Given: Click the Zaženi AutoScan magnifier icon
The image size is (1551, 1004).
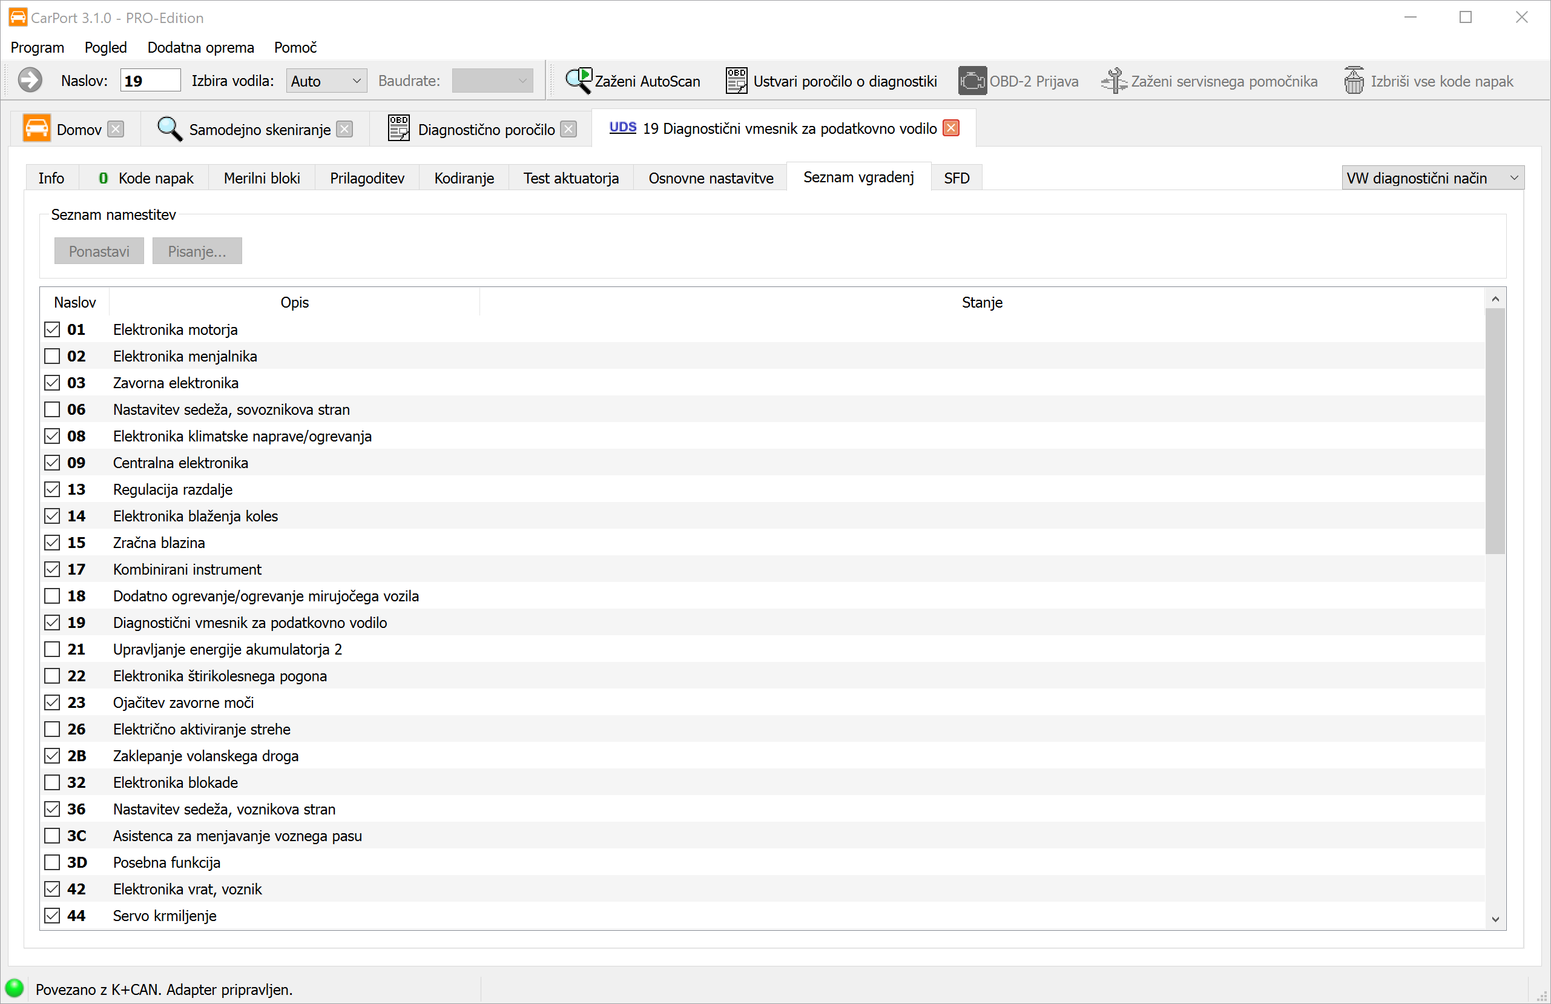Looking at the screenshot, I should (578, 81).
